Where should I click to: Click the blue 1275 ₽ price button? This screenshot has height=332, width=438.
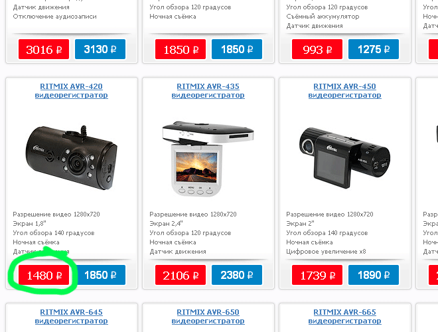point(374,49)
